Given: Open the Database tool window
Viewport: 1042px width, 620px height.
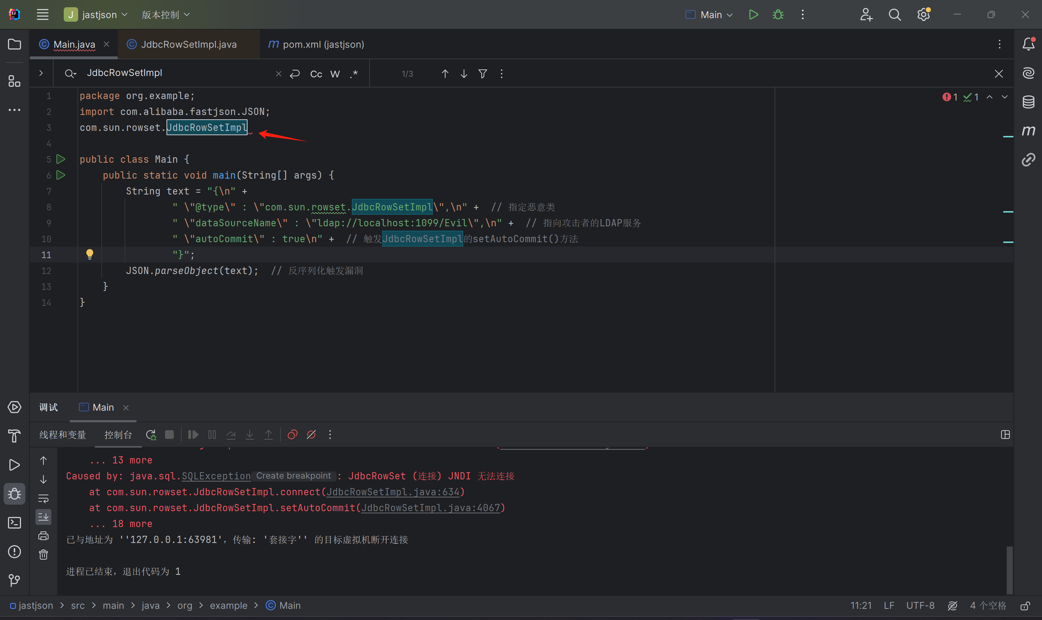Looking at the screenshot, I should tap(1028, 102).
